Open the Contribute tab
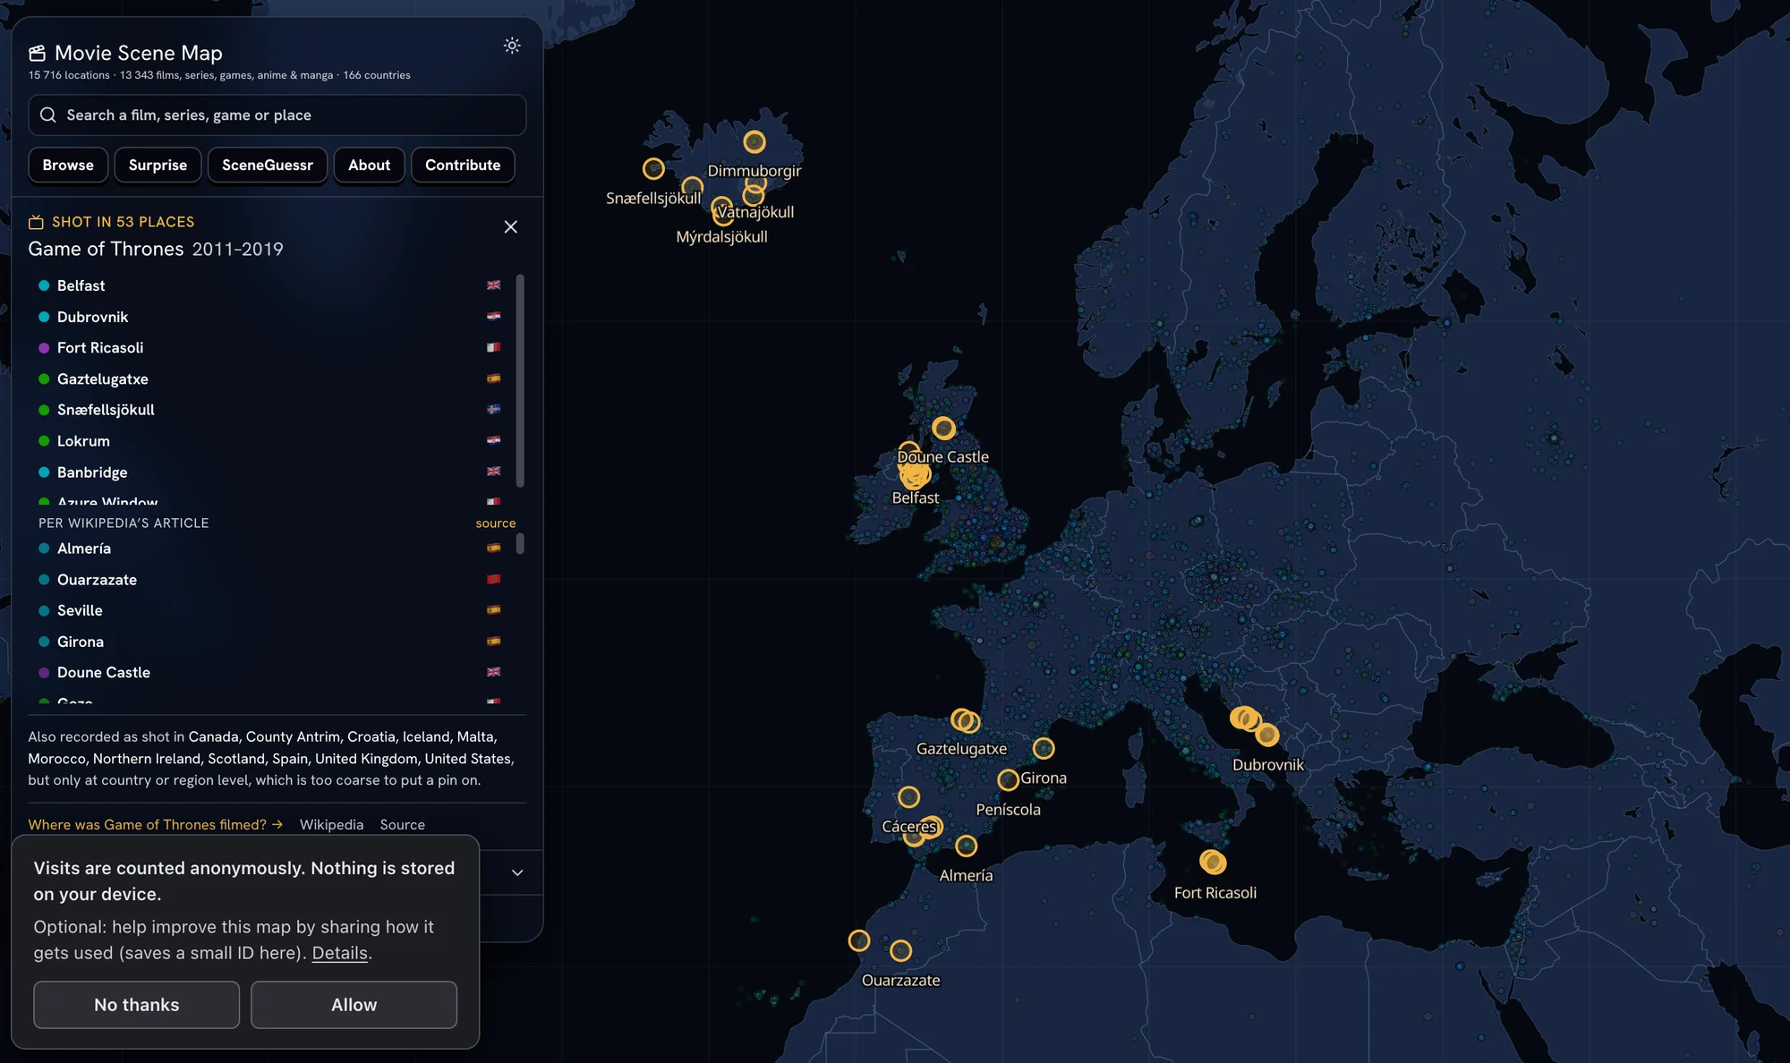Image resolution: width=1790 pixels, height=1063 pixels. pos(463,166)
